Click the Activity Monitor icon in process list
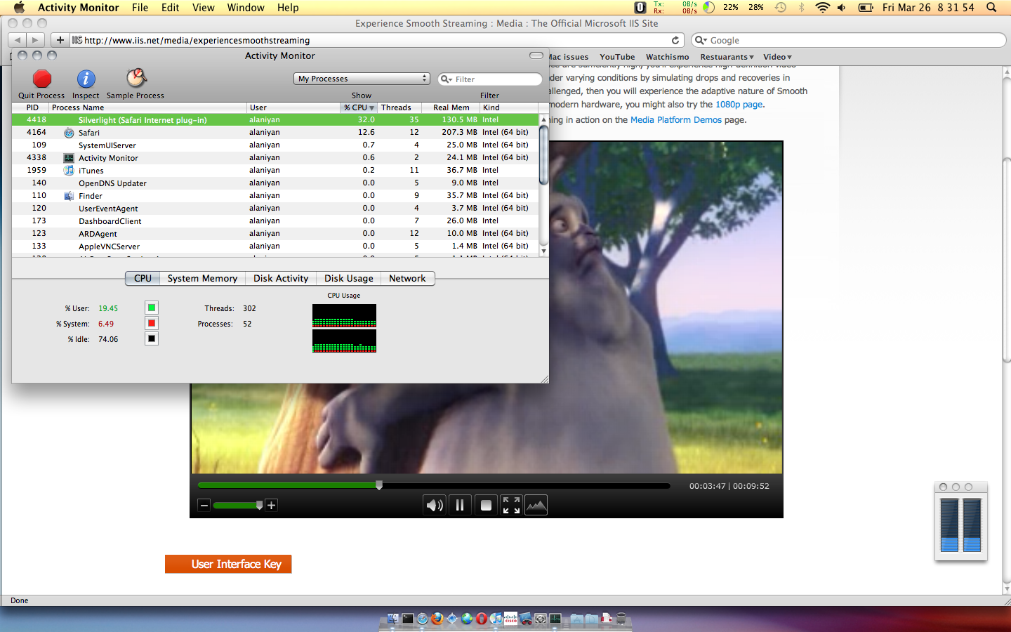 [69, 158]
